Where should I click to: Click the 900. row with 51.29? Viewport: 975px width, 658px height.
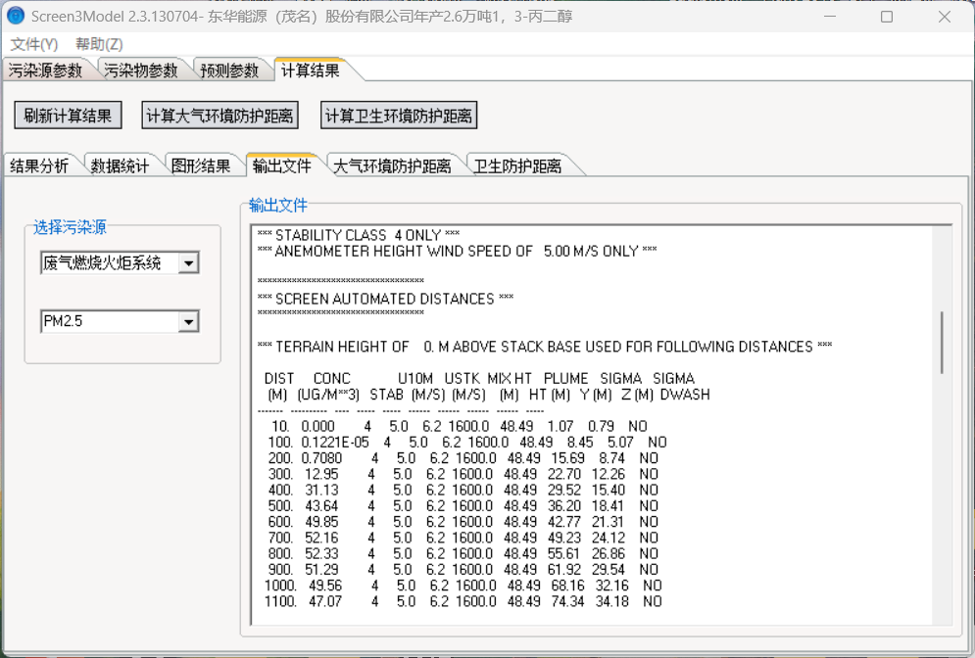[x=463, y=570]
